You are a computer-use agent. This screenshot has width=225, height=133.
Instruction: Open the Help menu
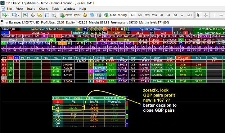click(82, 9)
